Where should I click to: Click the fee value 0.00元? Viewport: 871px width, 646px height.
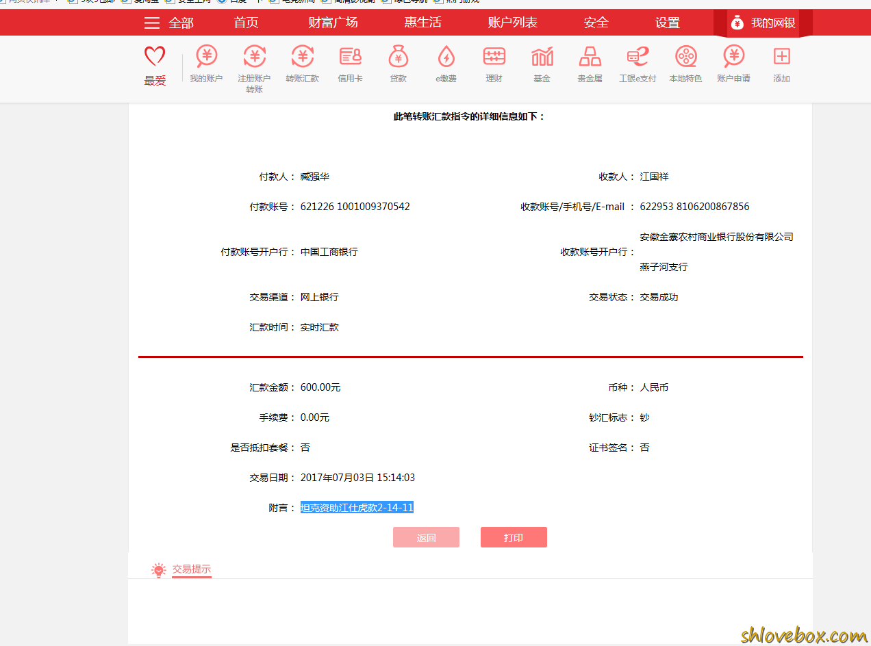tap(314, 417)
